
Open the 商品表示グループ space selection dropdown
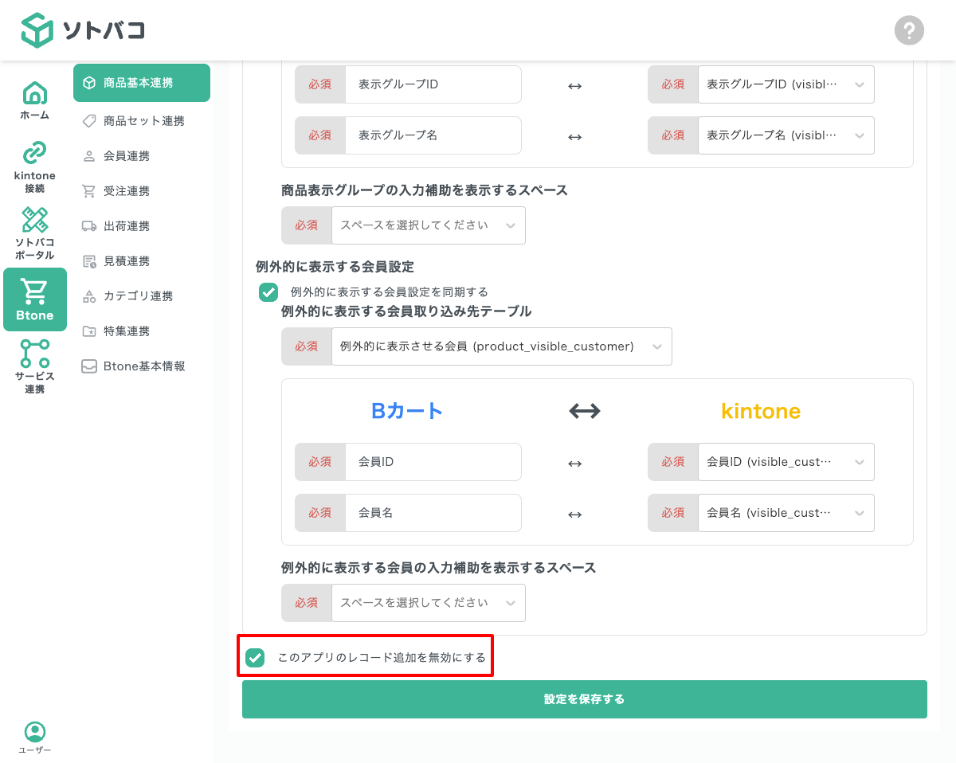(429, 225)
